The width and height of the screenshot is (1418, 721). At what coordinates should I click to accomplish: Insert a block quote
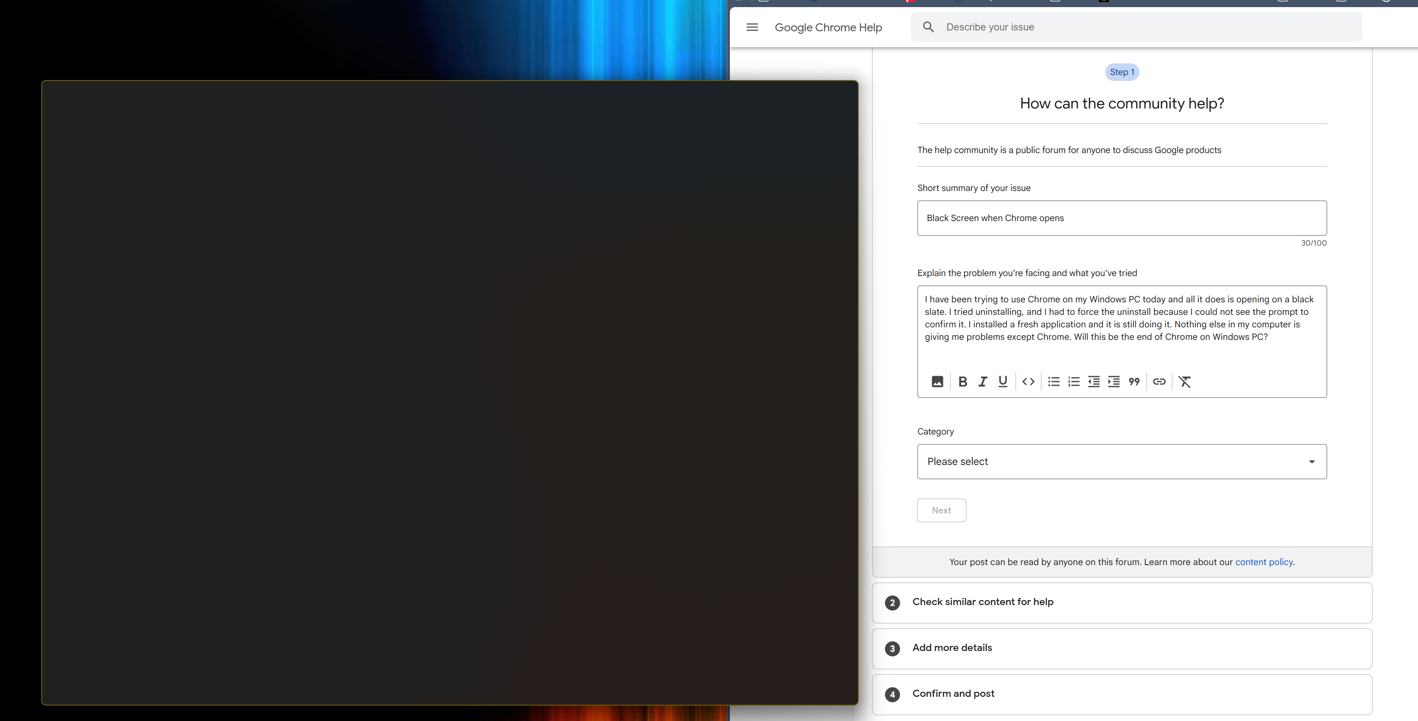tap(1134, 382)
